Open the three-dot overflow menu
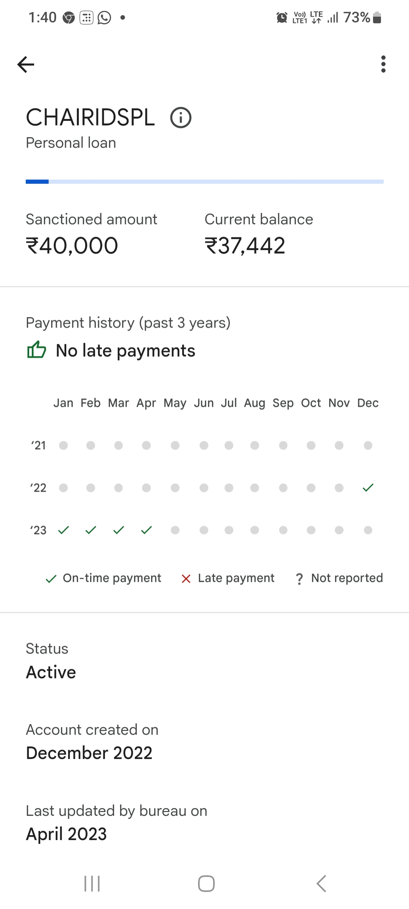 pos(383,64)
